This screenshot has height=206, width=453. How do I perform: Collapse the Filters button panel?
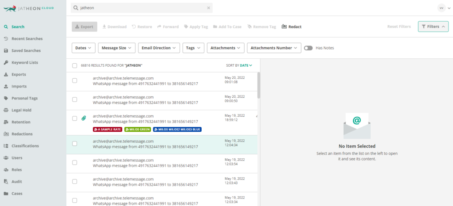[x=433, y=27]
